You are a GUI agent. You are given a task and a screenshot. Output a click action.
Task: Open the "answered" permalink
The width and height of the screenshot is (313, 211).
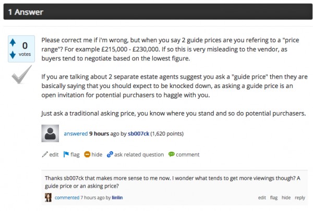[76, 134]
